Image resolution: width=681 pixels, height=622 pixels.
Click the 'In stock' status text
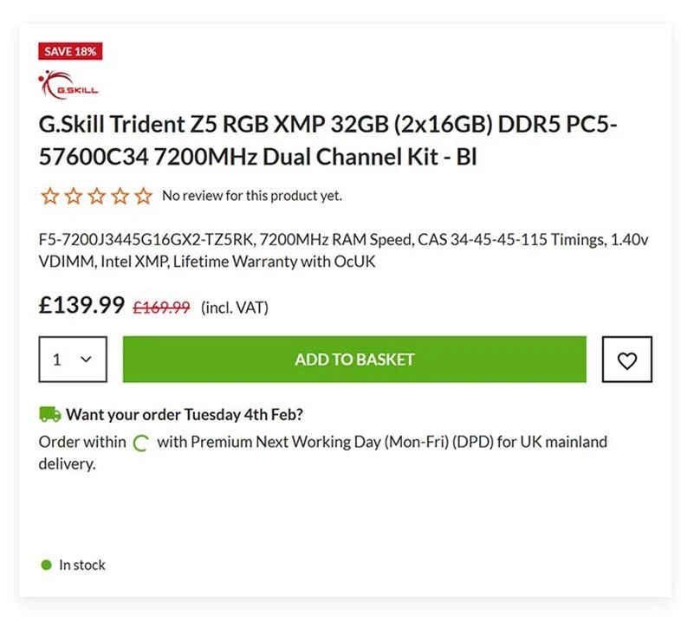pos(82,565)
